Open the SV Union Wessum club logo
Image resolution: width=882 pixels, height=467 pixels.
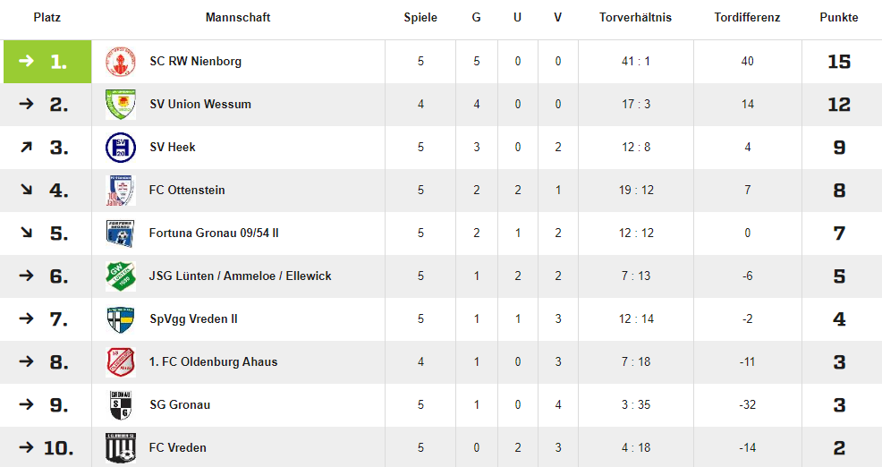coord(121,104)
